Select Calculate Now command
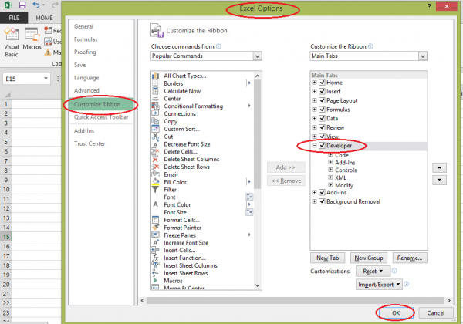Image resolution: width=463 pixels, height=324 pixels. tap(182, 91)
